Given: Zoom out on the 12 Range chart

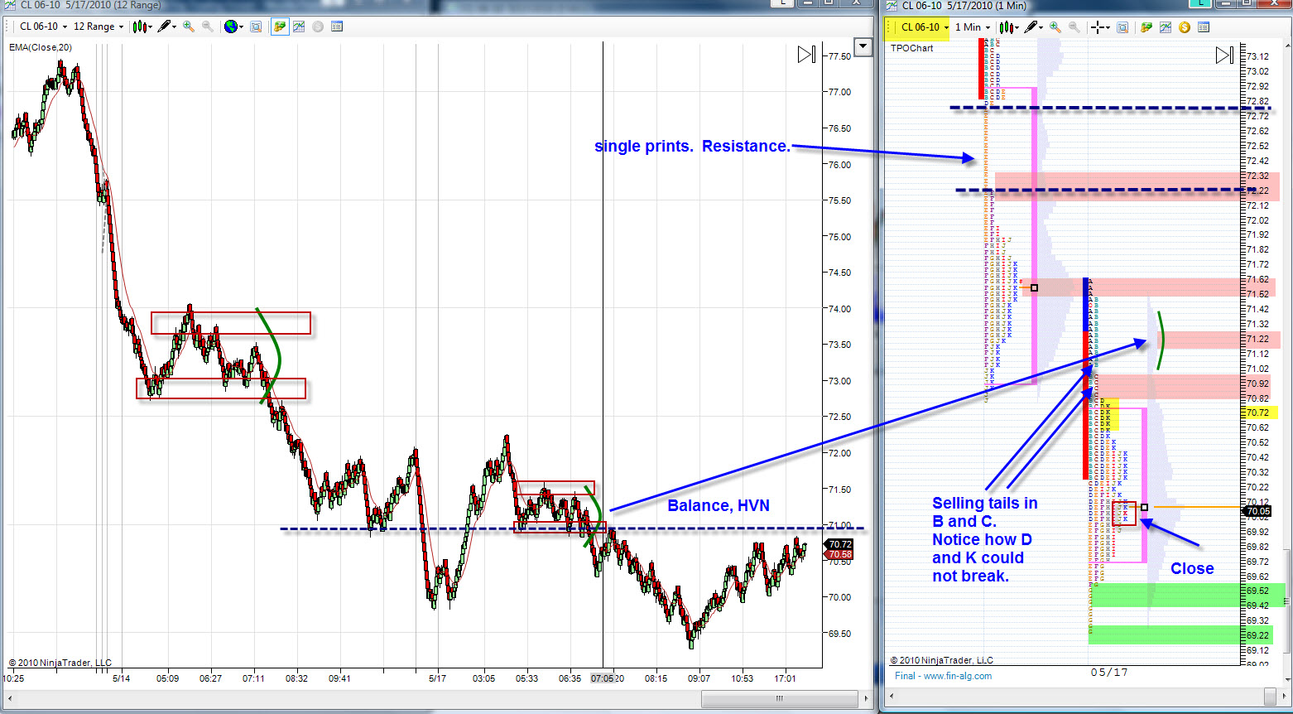Looking at the screenshot, I should [x=207, y=27].
